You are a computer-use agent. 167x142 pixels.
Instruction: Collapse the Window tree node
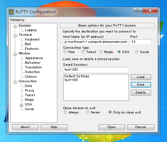click(15, 54)
